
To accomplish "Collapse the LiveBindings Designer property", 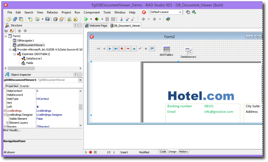I will pyautogui.click(x=5, y=115).
